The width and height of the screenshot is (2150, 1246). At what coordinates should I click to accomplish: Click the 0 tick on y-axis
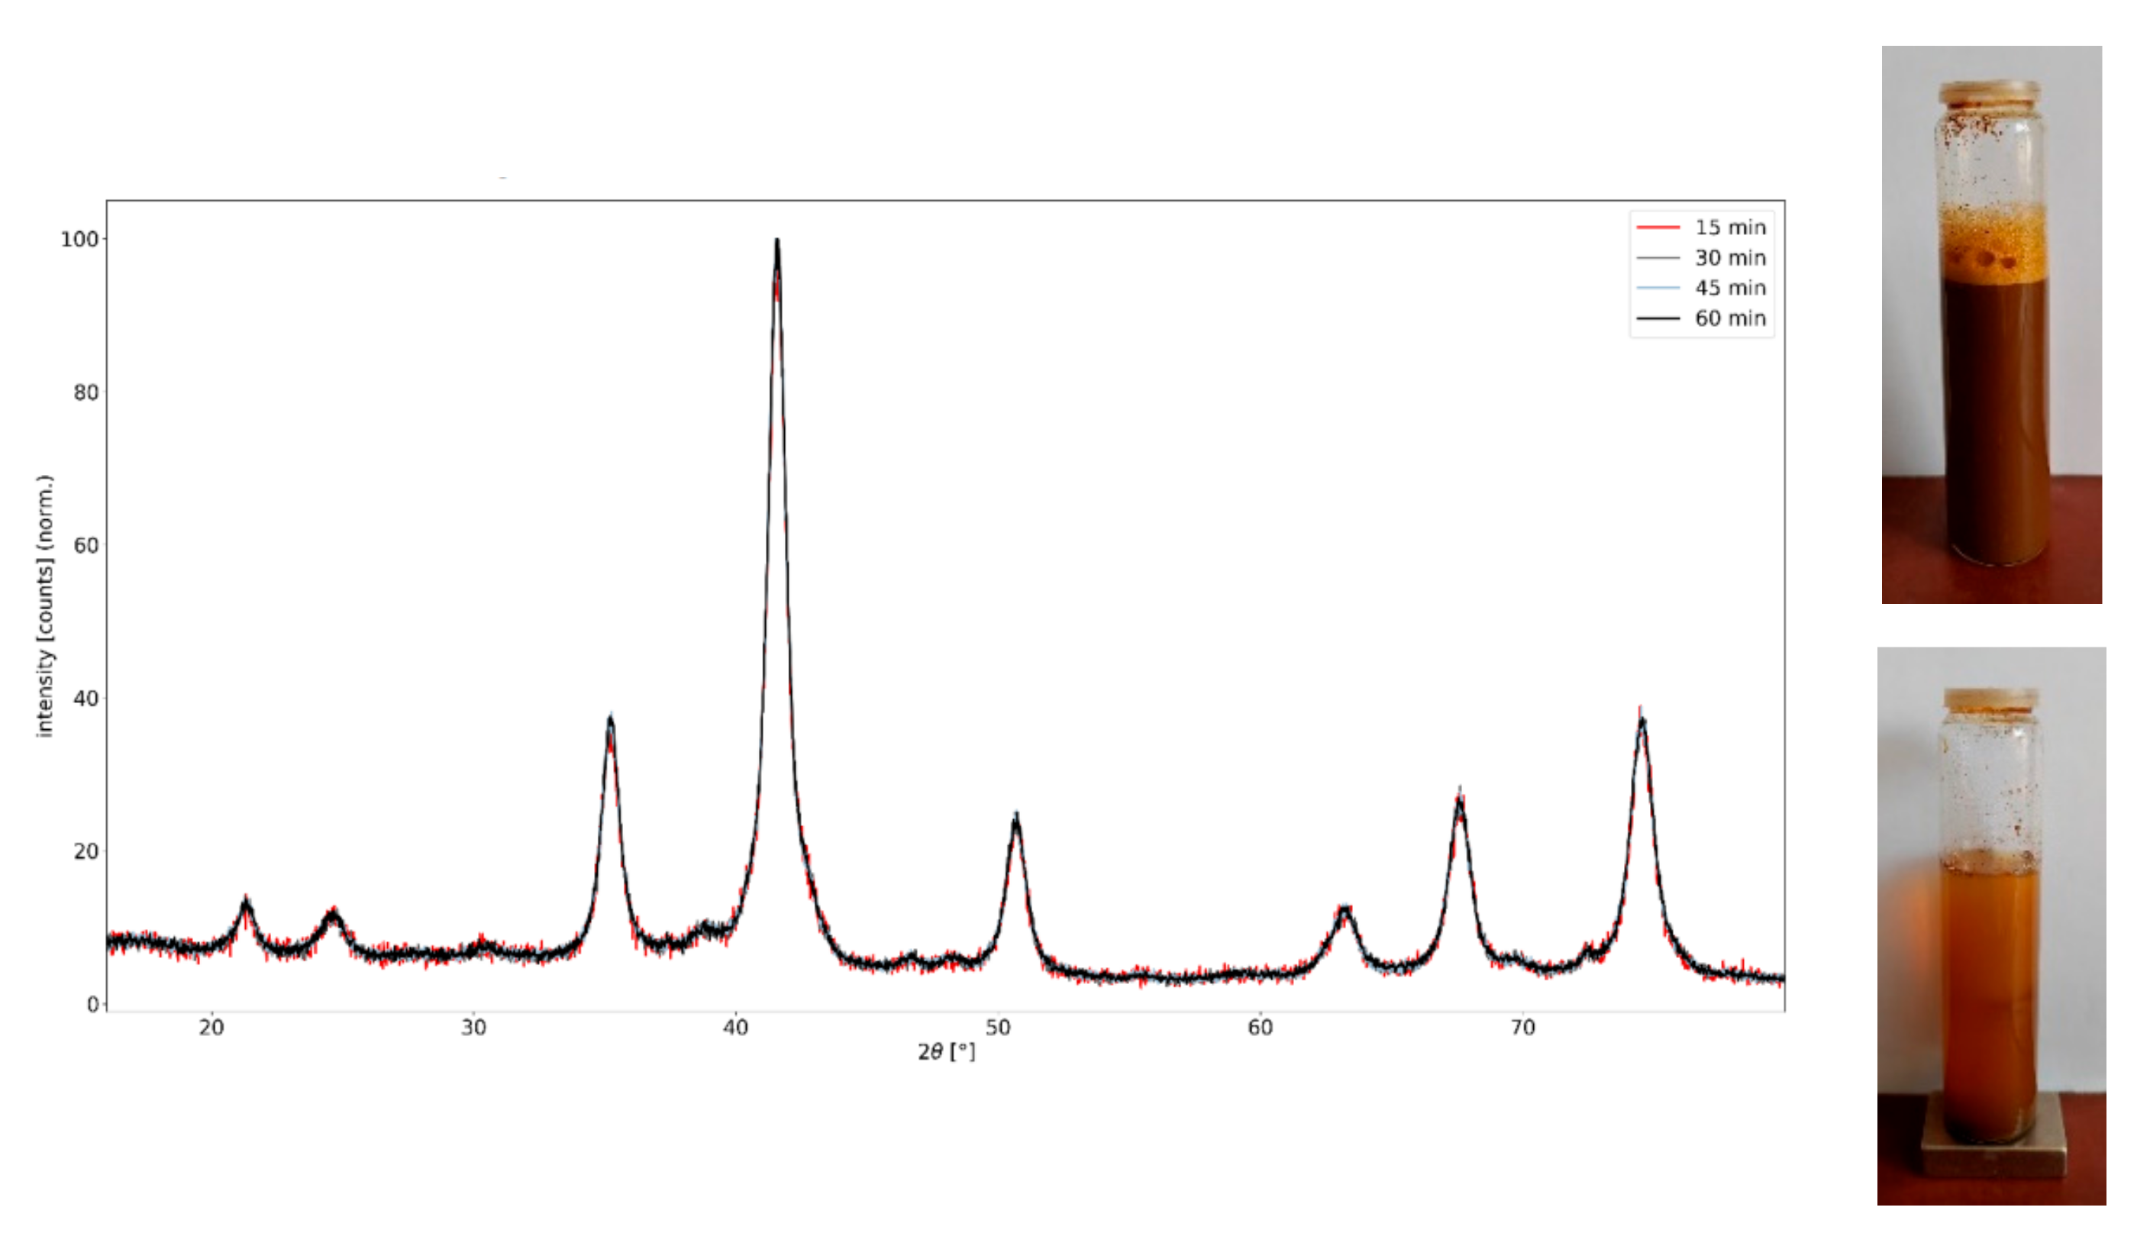(x=92, y=1005)
